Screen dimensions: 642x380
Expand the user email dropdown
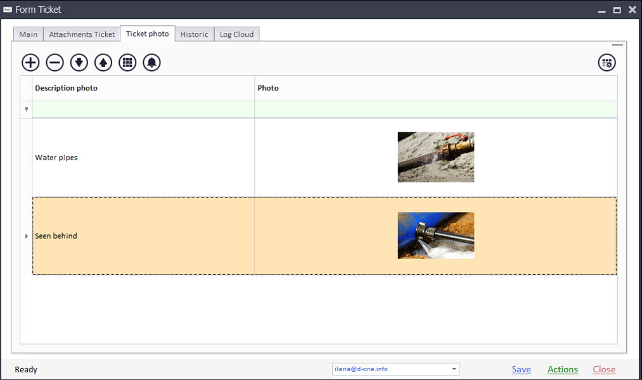(x=454, y=369)
